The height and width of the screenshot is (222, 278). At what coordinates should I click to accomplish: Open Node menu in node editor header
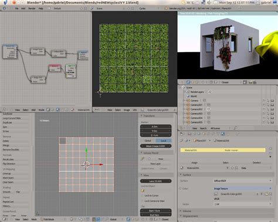click(41, 110)
